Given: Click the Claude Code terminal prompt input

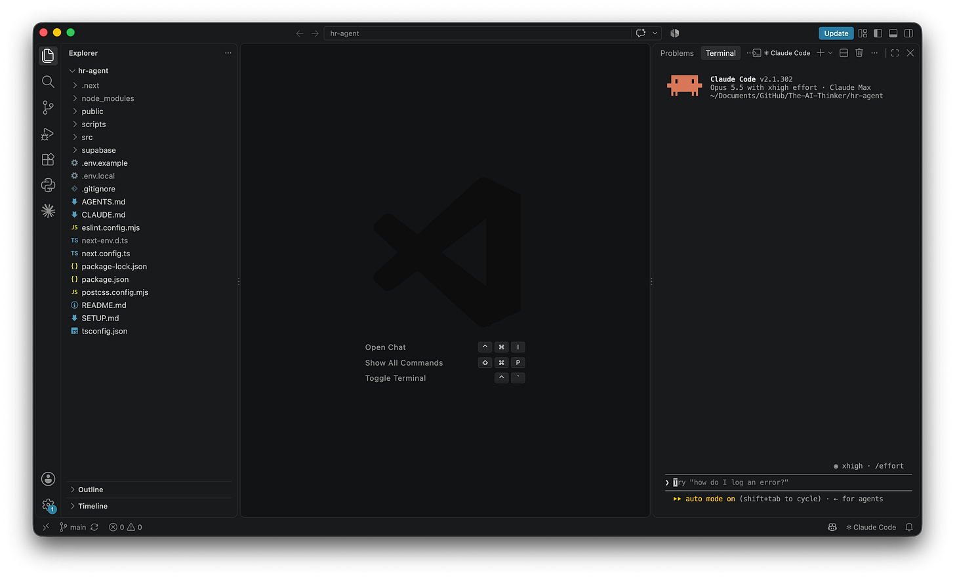Looking at the screenshot, I should click(x=788, y=482).
